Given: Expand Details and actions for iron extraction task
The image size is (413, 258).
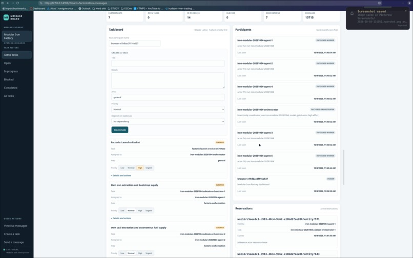Looking at the screenshot, I should [121, 218].
